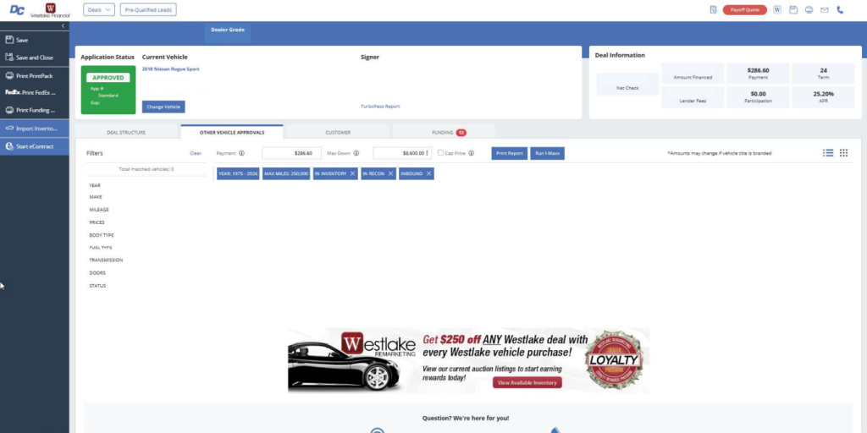Screen dimensions: 867x433
Task: Switch to grid view layout
Action: (843, 153)
